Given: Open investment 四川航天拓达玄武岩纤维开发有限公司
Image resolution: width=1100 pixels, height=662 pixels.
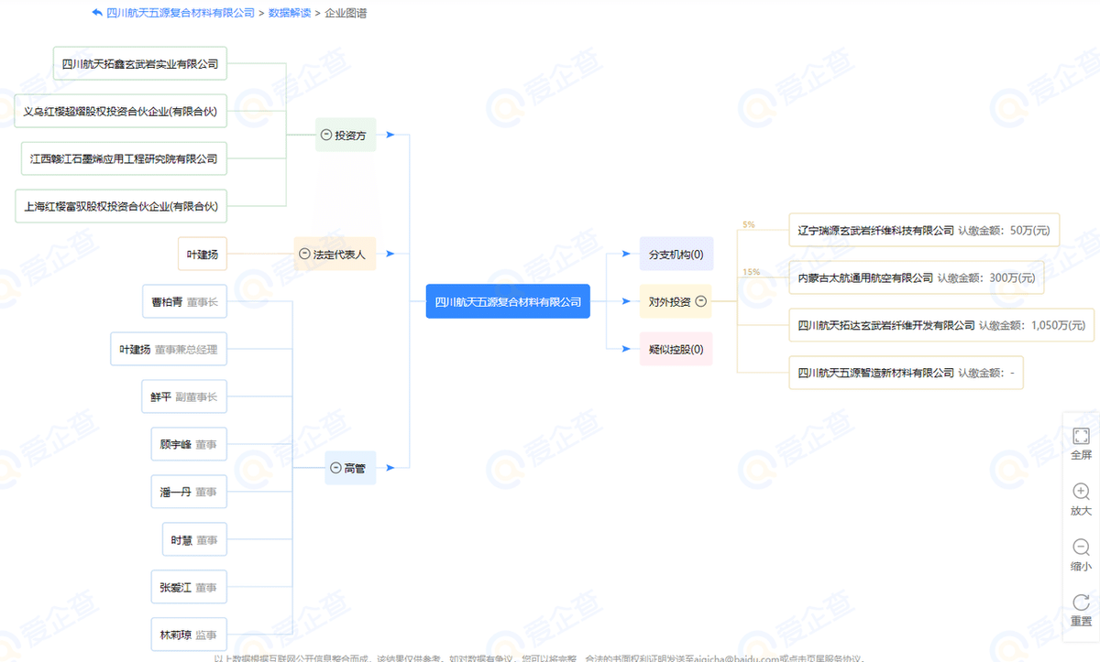Looking at the screenshot, I should (941, 325).
